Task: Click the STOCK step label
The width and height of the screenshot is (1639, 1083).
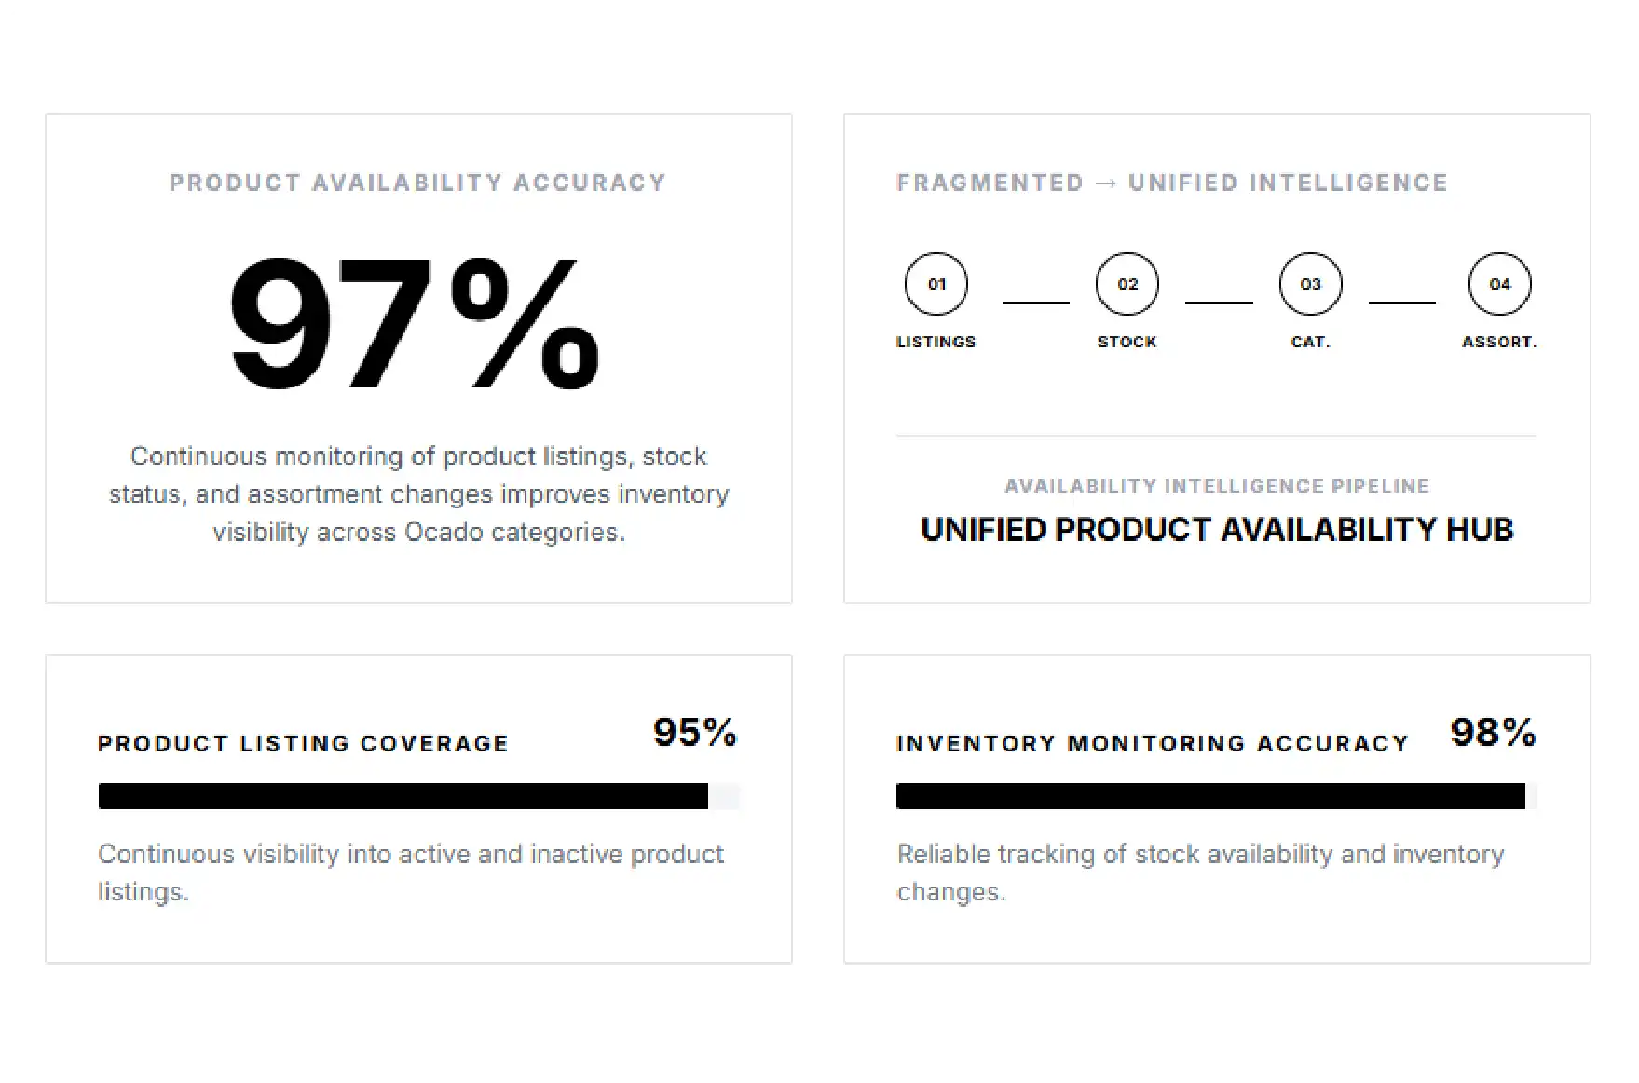Action: [1127, 342]
